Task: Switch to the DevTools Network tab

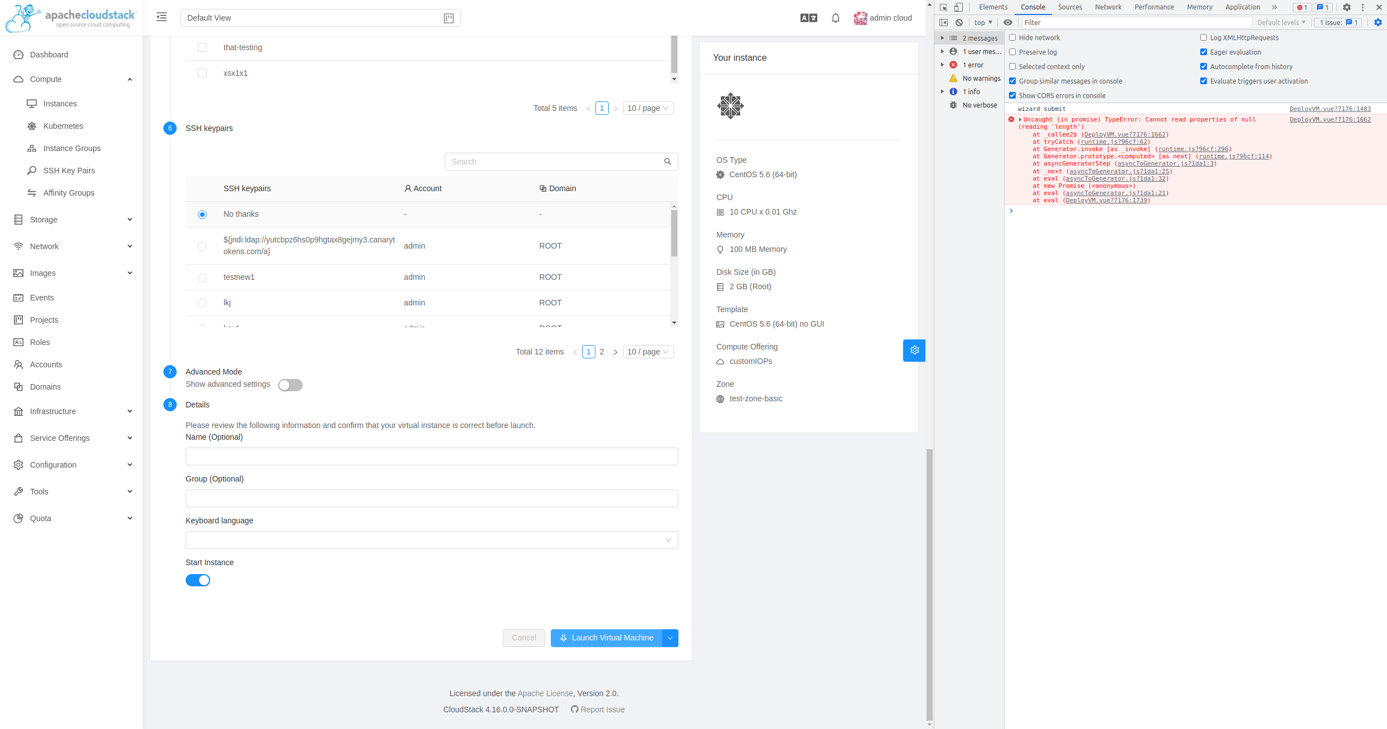Action: (x=1108, y=7)
